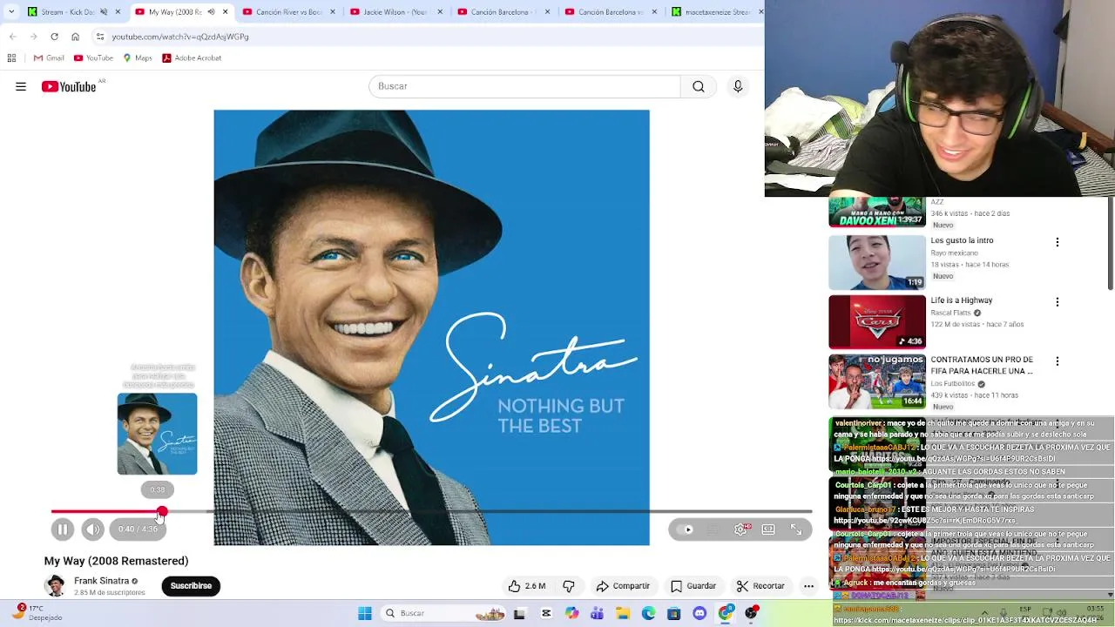Close the My Way (2008 Remastered) tab
The image size is (1115, 627).
click(x=226, y=12)
